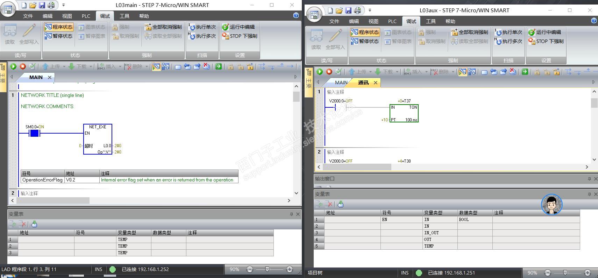Adjust zoom slider handle in L03main status bar
The image size is (598, 278).
click(x=267, y=269)
